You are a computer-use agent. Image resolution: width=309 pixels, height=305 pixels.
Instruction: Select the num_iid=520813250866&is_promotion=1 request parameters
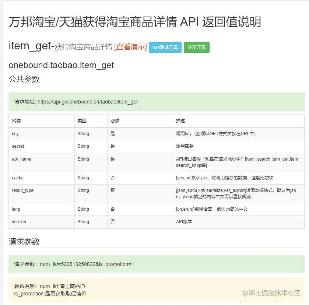tap(87, 264)
